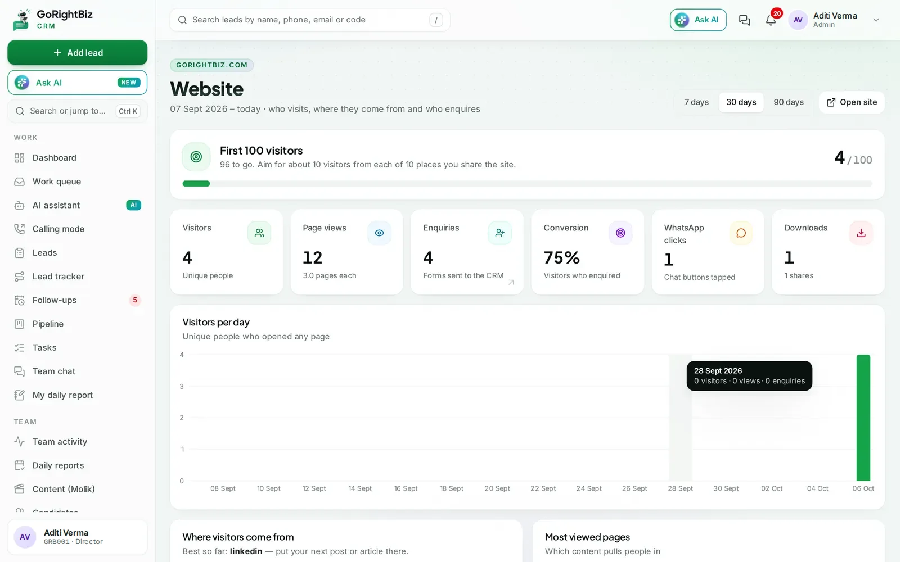The image size is (900, 562).
Task: Select the 7 days range tab
Action: pyautogui.click(x=696, y=102)
